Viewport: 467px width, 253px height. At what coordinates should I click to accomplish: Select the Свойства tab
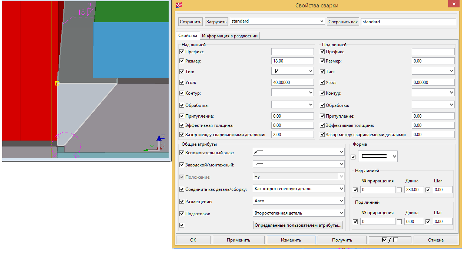[x=188, y=36]
